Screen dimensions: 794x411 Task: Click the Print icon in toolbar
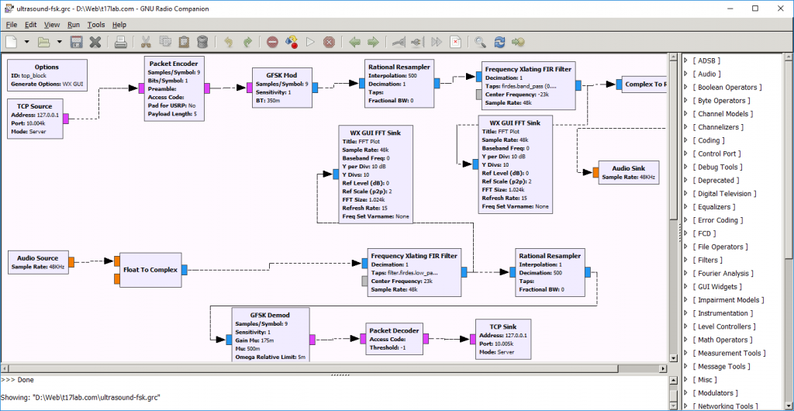point(120,42)
